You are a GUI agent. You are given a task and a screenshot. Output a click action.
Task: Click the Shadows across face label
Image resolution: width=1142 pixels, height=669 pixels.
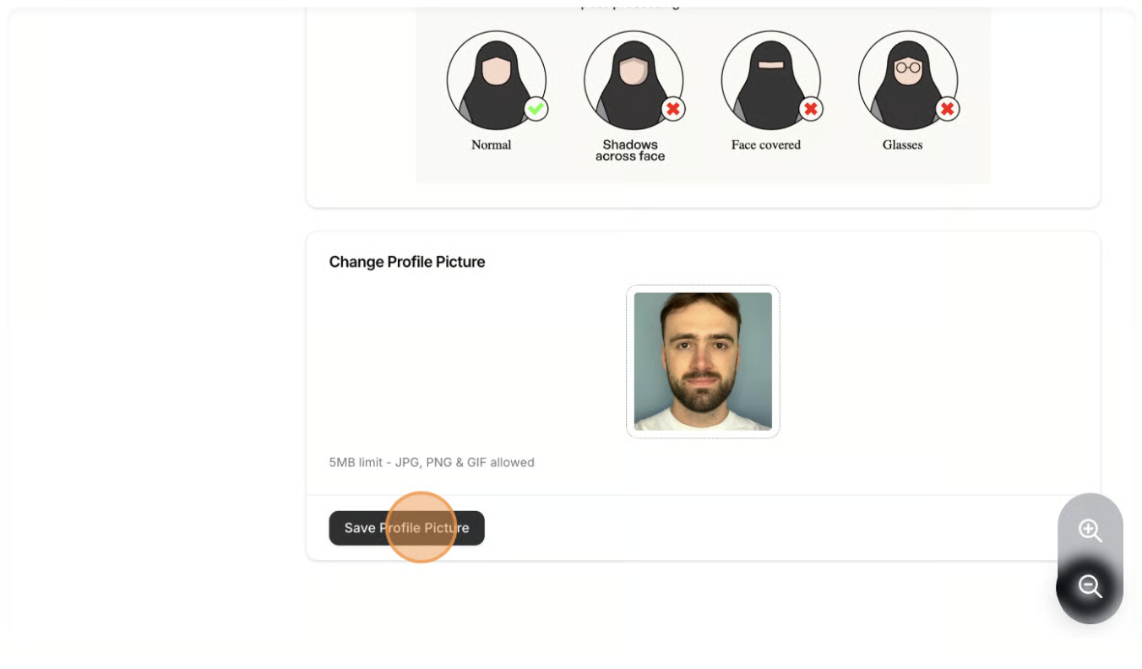(630, 150)
